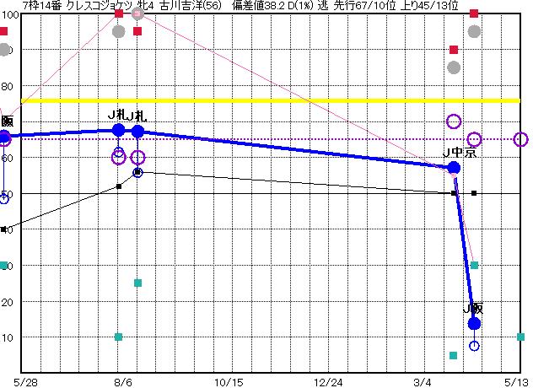Select the teal square near the 10 level above 8/6
533x388 pixels.
point(118,337)
